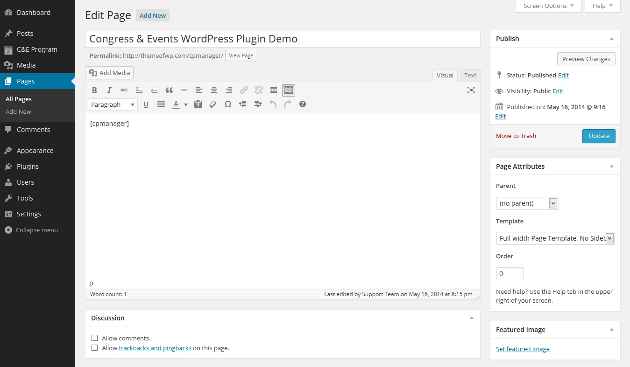Expand the Screen Options tab

point(549,6)
